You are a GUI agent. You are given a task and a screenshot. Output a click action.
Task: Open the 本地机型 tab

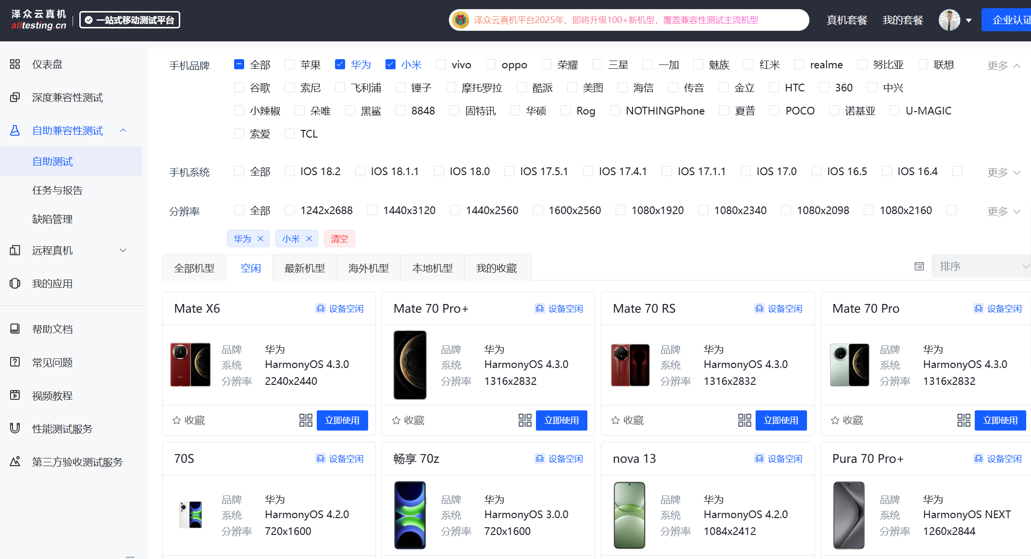click(433, 268)
